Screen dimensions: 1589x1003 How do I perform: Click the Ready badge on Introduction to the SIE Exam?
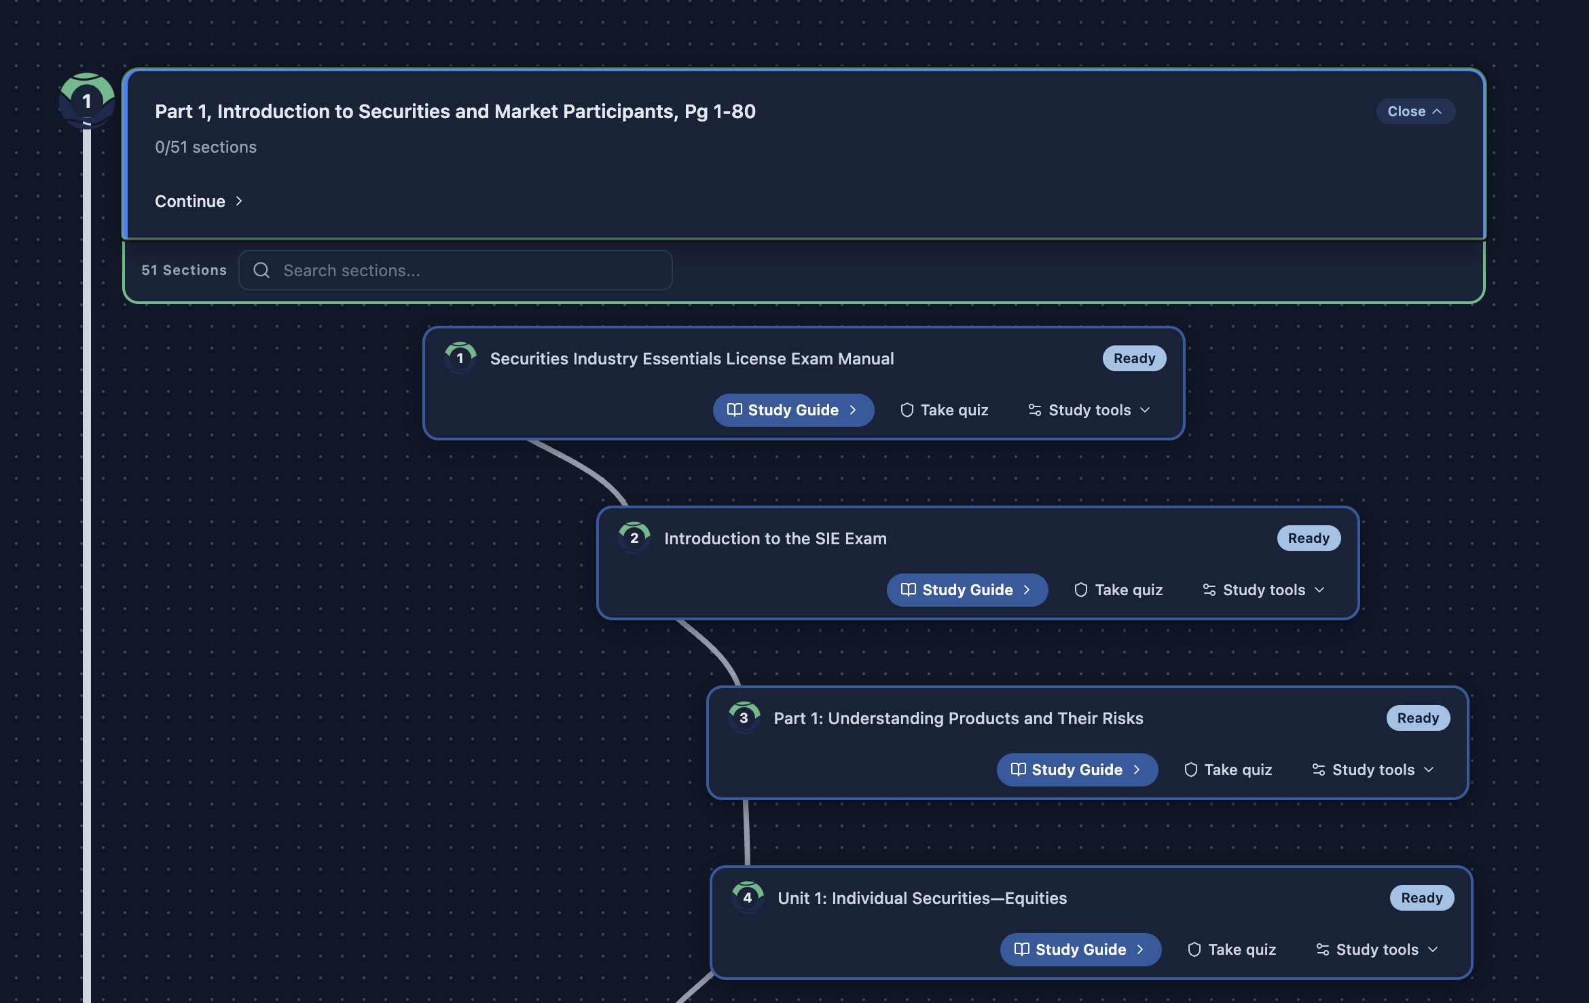pos(1309,537)
